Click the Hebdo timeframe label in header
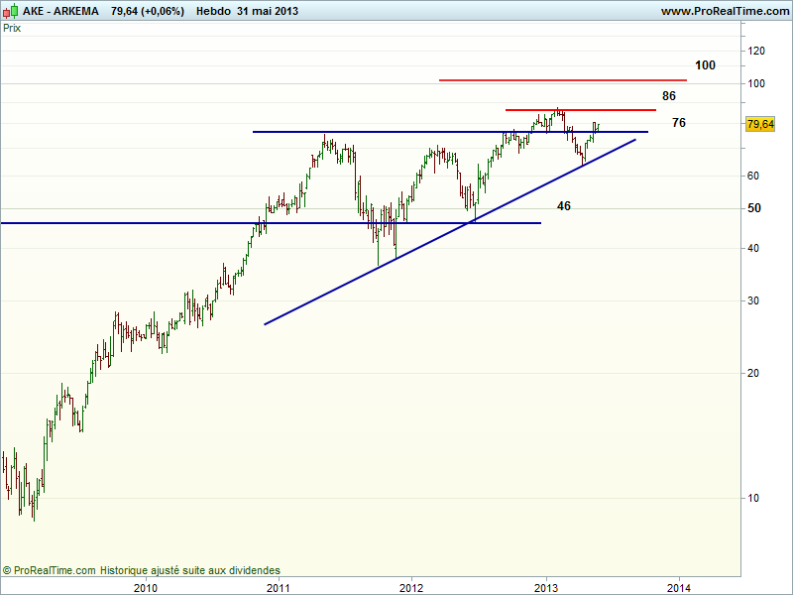Viewport: 793px width, 595px height. click(x=215, y=11)
